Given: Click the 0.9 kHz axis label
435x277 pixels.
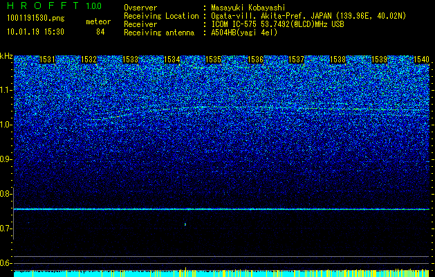Looking at the screenshot, I should [6, 159].
